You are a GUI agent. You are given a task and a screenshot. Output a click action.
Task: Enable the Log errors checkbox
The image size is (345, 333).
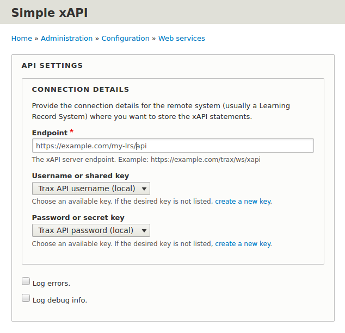tap(26, 281)
